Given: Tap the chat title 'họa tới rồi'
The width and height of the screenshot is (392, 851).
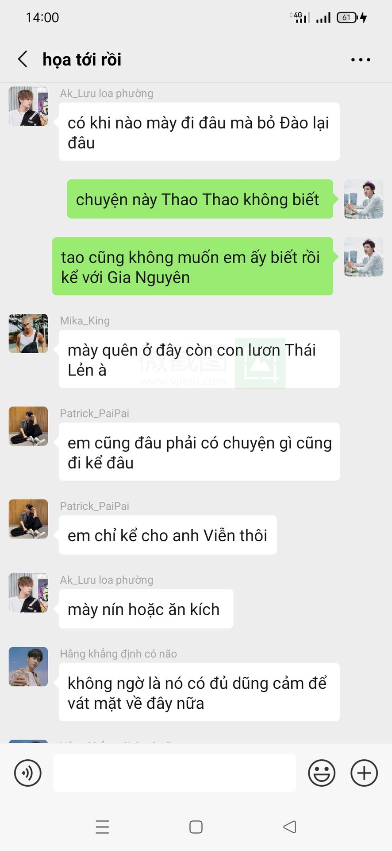Looking at the screenshot, I should [82, 59].
